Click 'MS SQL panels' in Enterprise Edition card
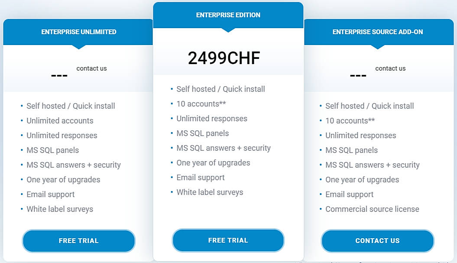Viewport: 457px width, 263px height. point(202,133)
